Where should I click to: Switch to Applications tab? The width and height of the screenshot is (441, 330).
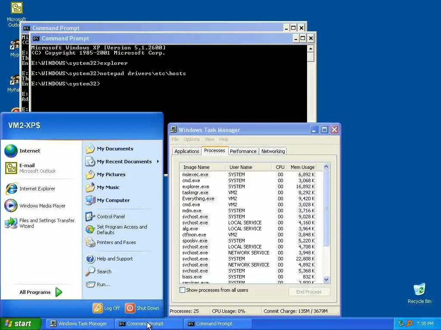click(x=187, y=151)
